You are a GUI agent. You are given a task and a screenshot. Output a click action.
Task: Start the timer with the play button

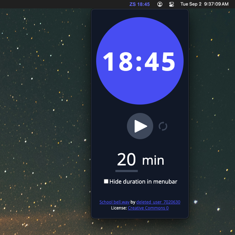point(140,126)
